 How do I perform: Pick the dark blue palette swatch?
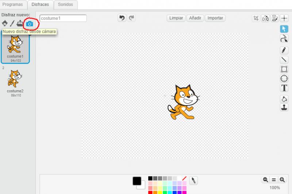(x=174, y=193)
